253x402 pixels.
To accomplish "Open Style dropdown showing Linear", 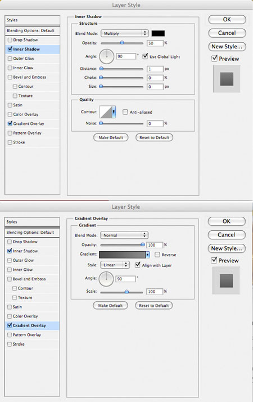I will [x=115, y=265].
